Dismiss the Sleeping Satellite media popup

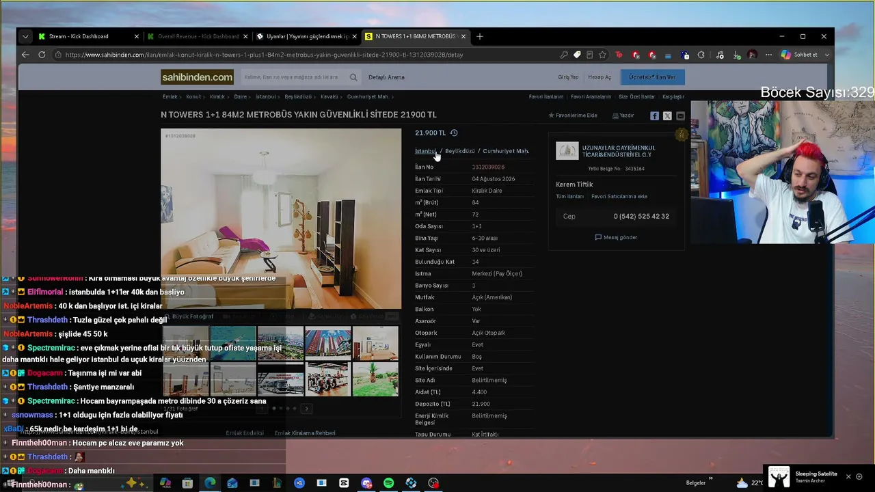pos(848,476)
